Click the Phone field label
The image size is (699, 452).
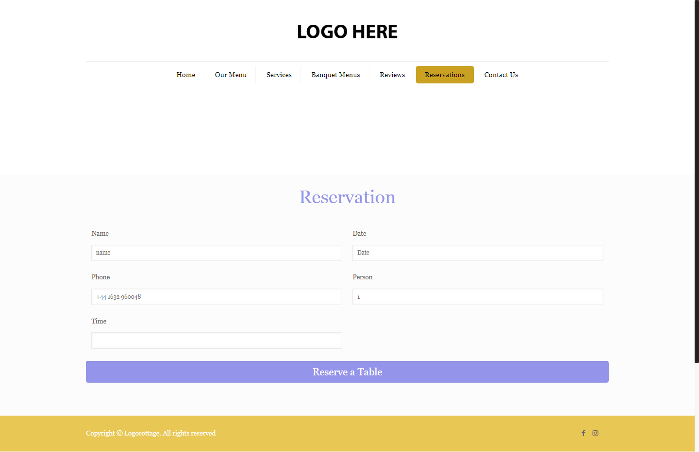(x=100, y=277)
